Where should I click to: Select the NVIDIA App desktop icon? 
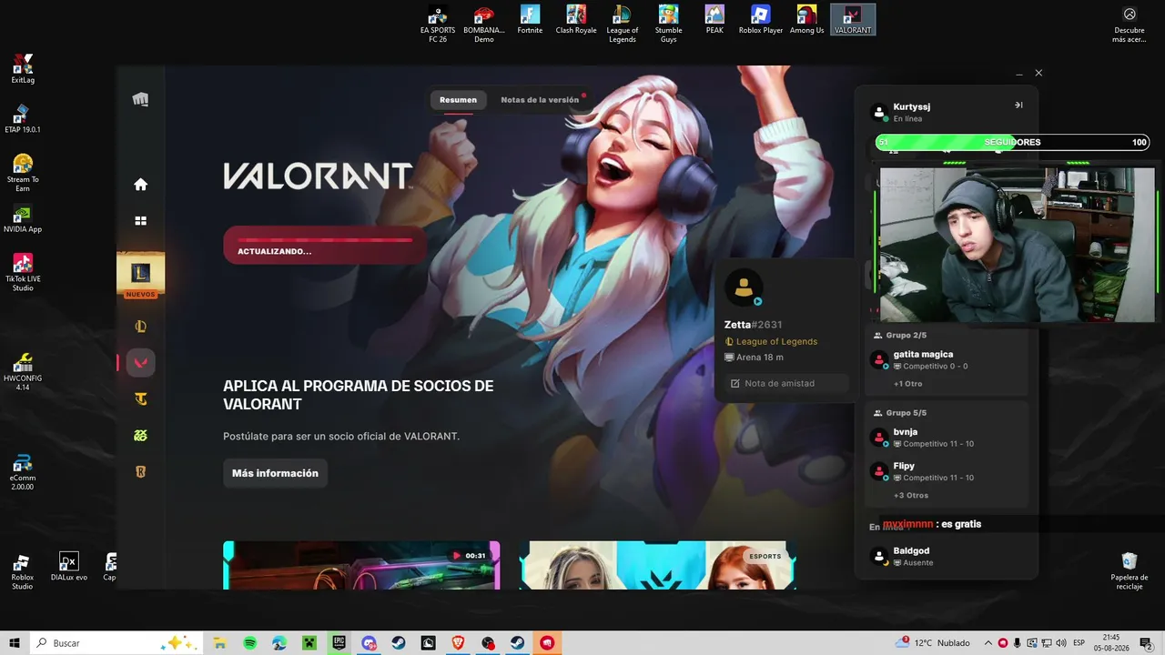(x=23, y=219)
